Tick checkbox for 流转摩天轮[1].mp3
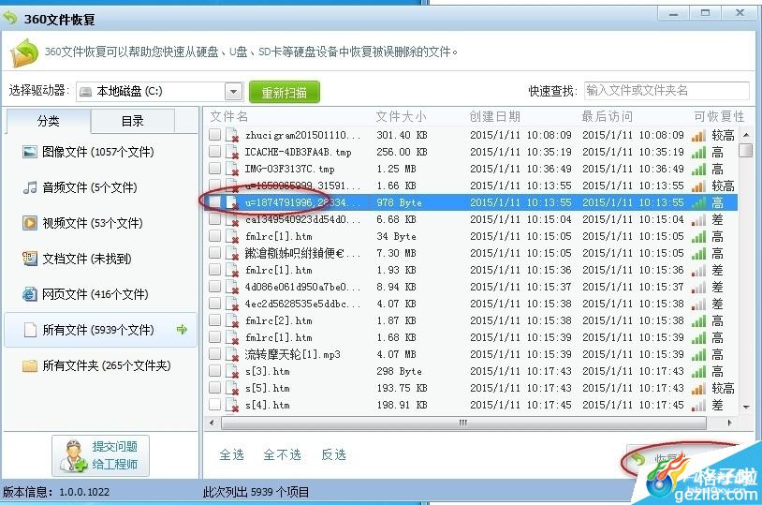Viewport: 762px width, 505px height. click(214, 354)
